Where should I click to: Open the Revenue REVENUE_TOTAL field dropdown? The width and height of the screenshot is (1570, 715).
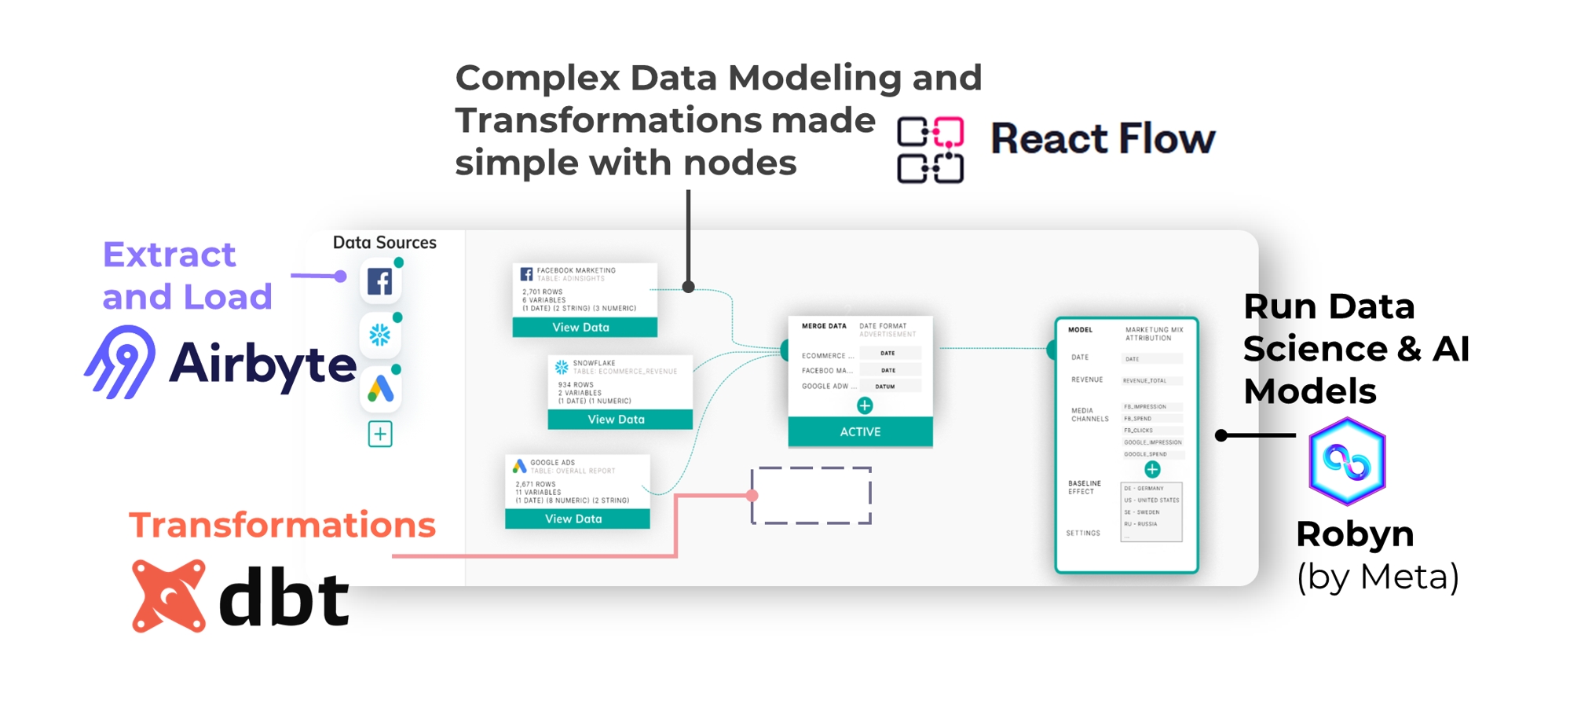click(x=1151, y=380)
